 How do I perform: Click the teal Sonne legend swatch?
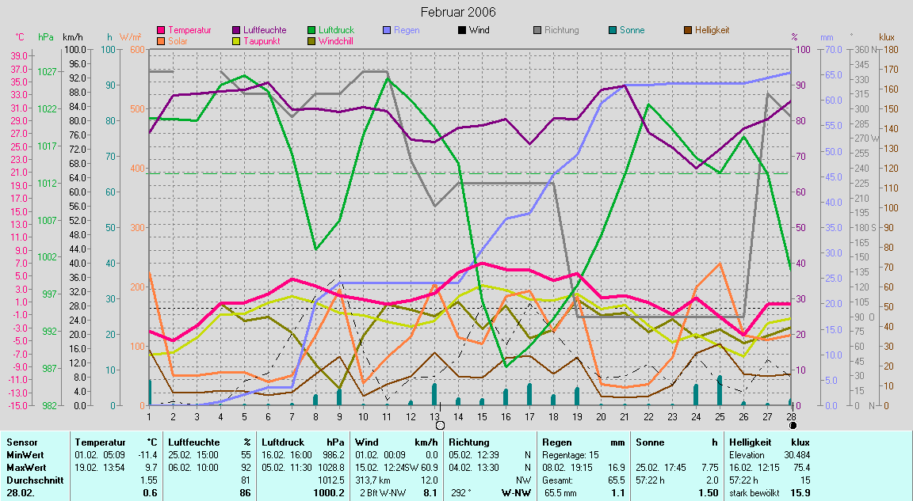pyautogui.click(x=611, y=30)
